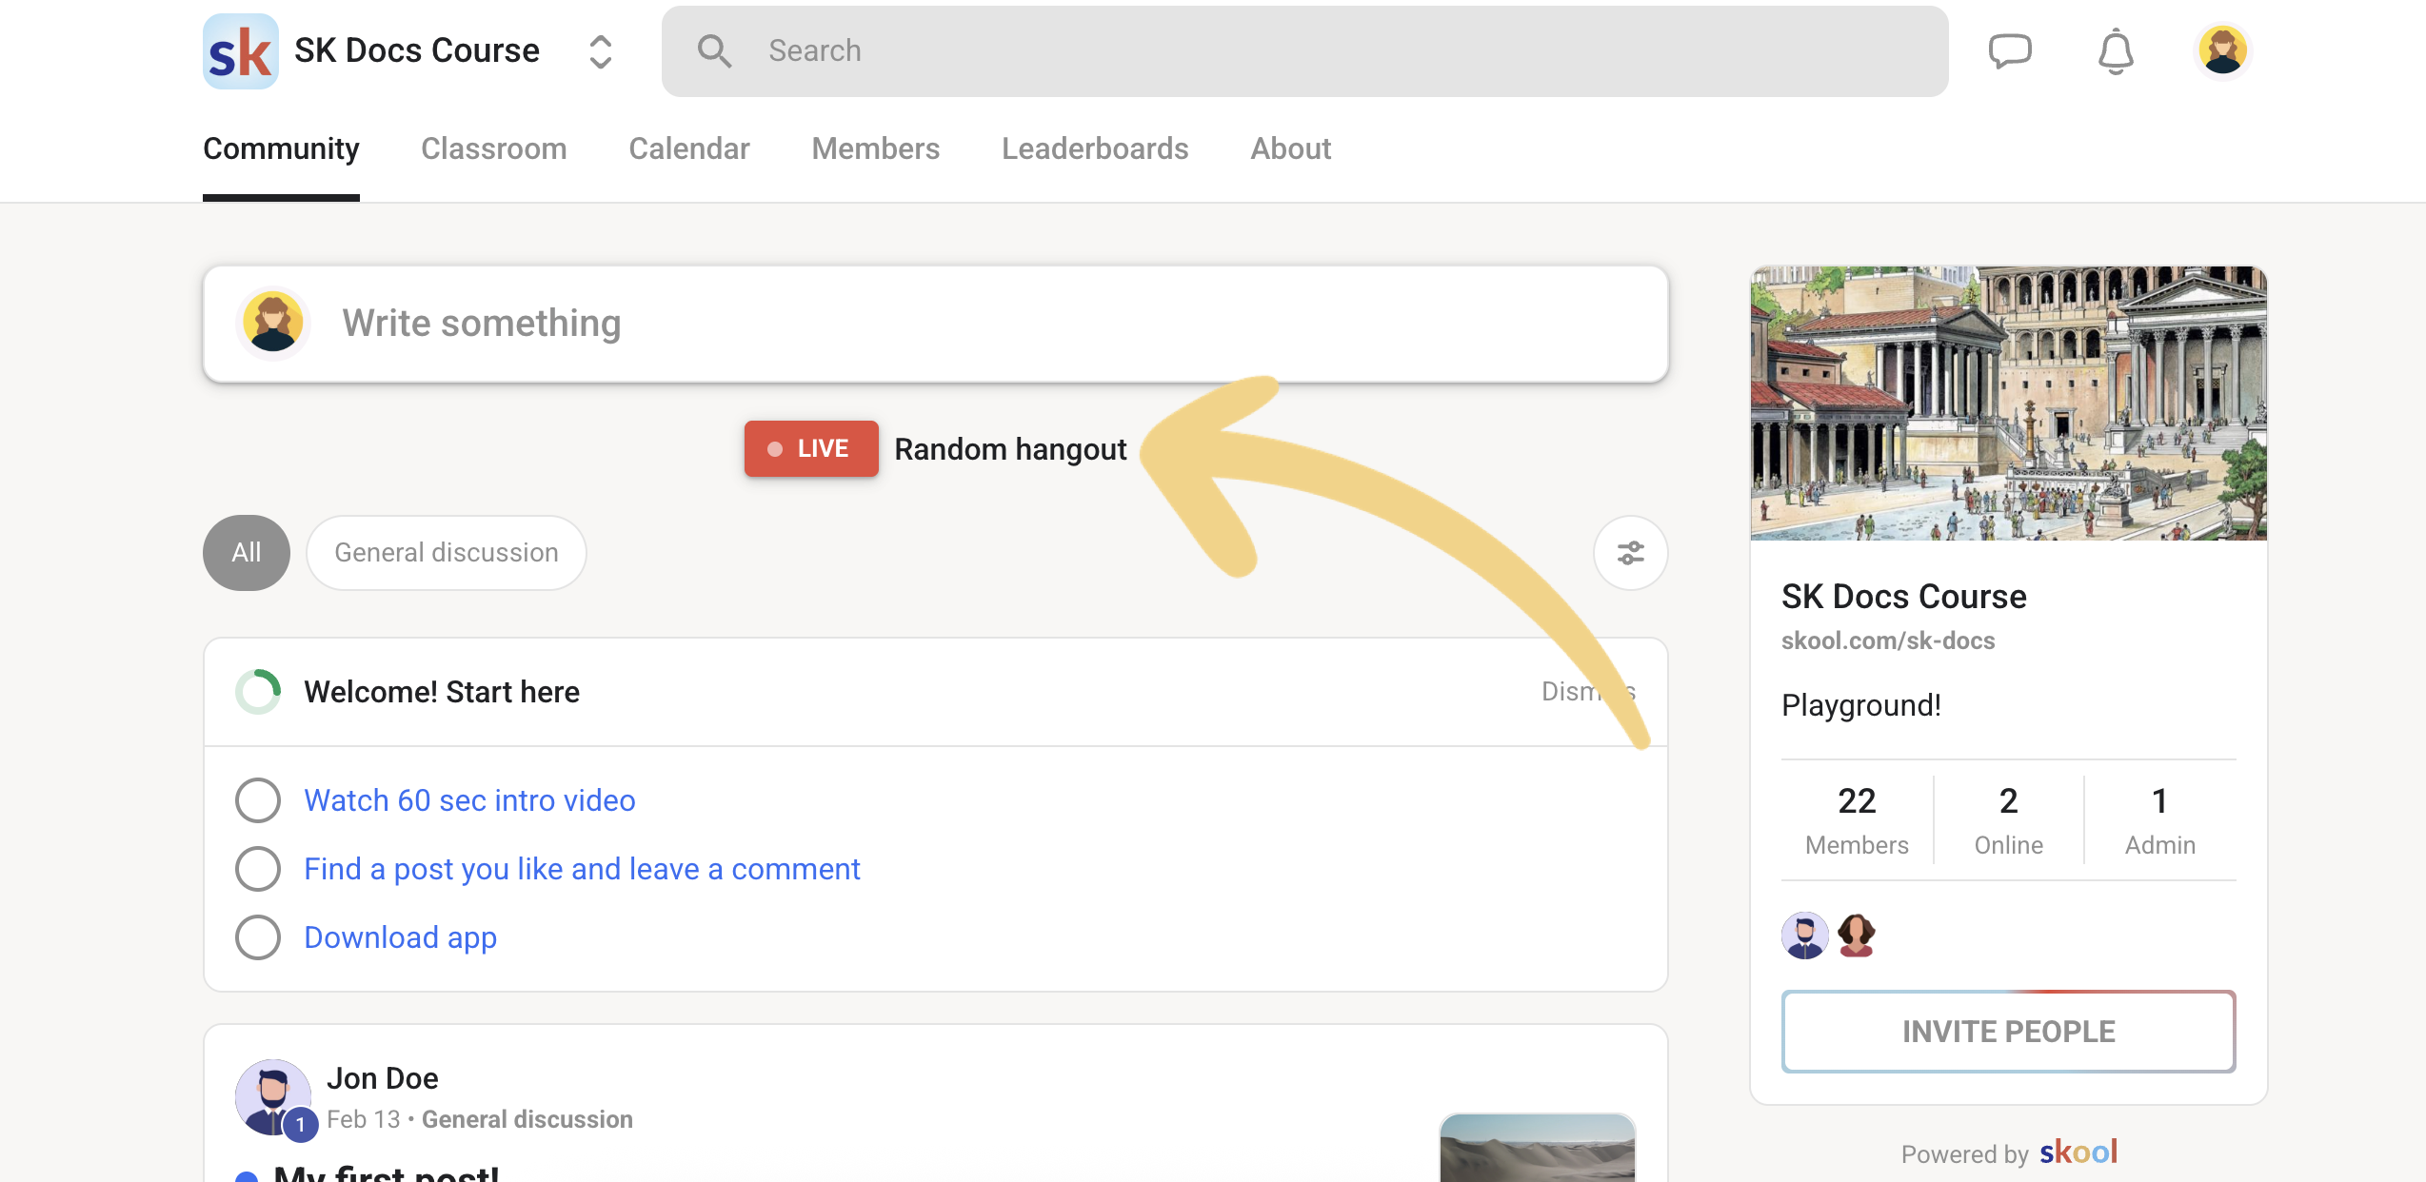2426x1182 pixels.
Task: Focus the Search input field
Action: (x=1304, y=51)
